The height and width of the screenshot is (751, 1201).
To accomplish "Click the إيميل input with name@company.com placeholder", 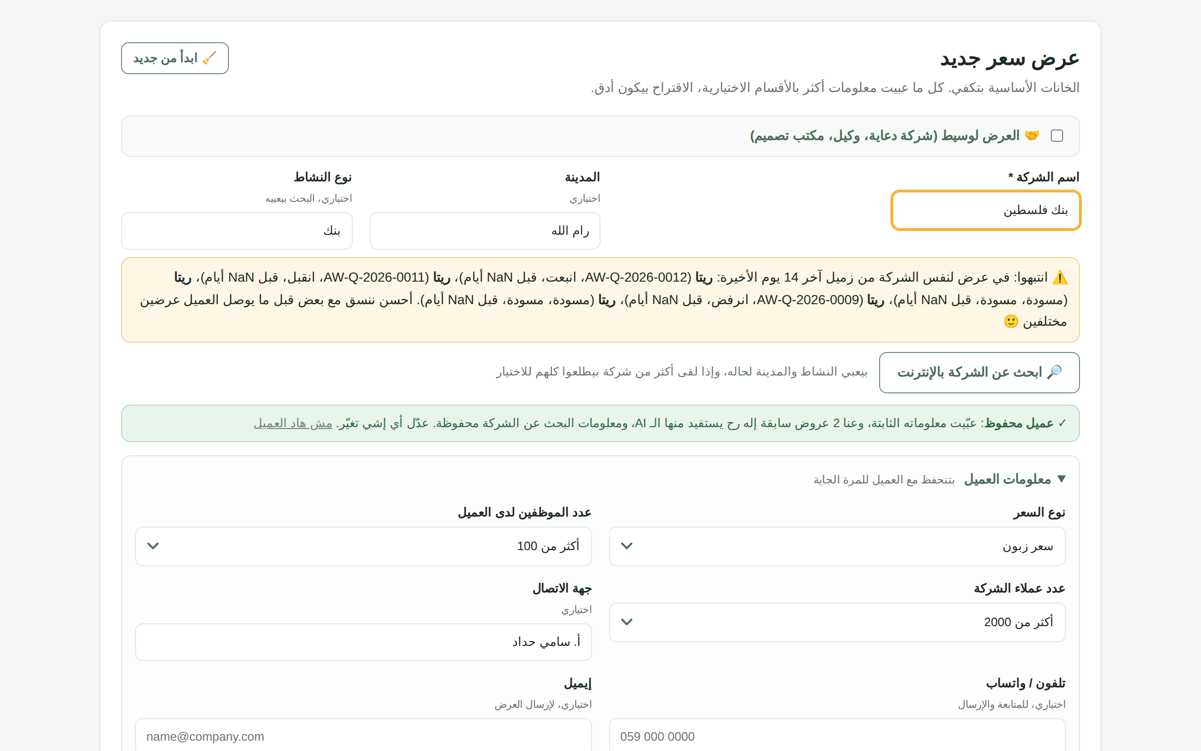I will click(x=363, y=735).
